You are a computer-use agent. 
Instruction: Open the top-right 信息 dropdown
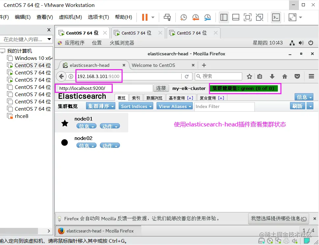[x=304, y=97]
